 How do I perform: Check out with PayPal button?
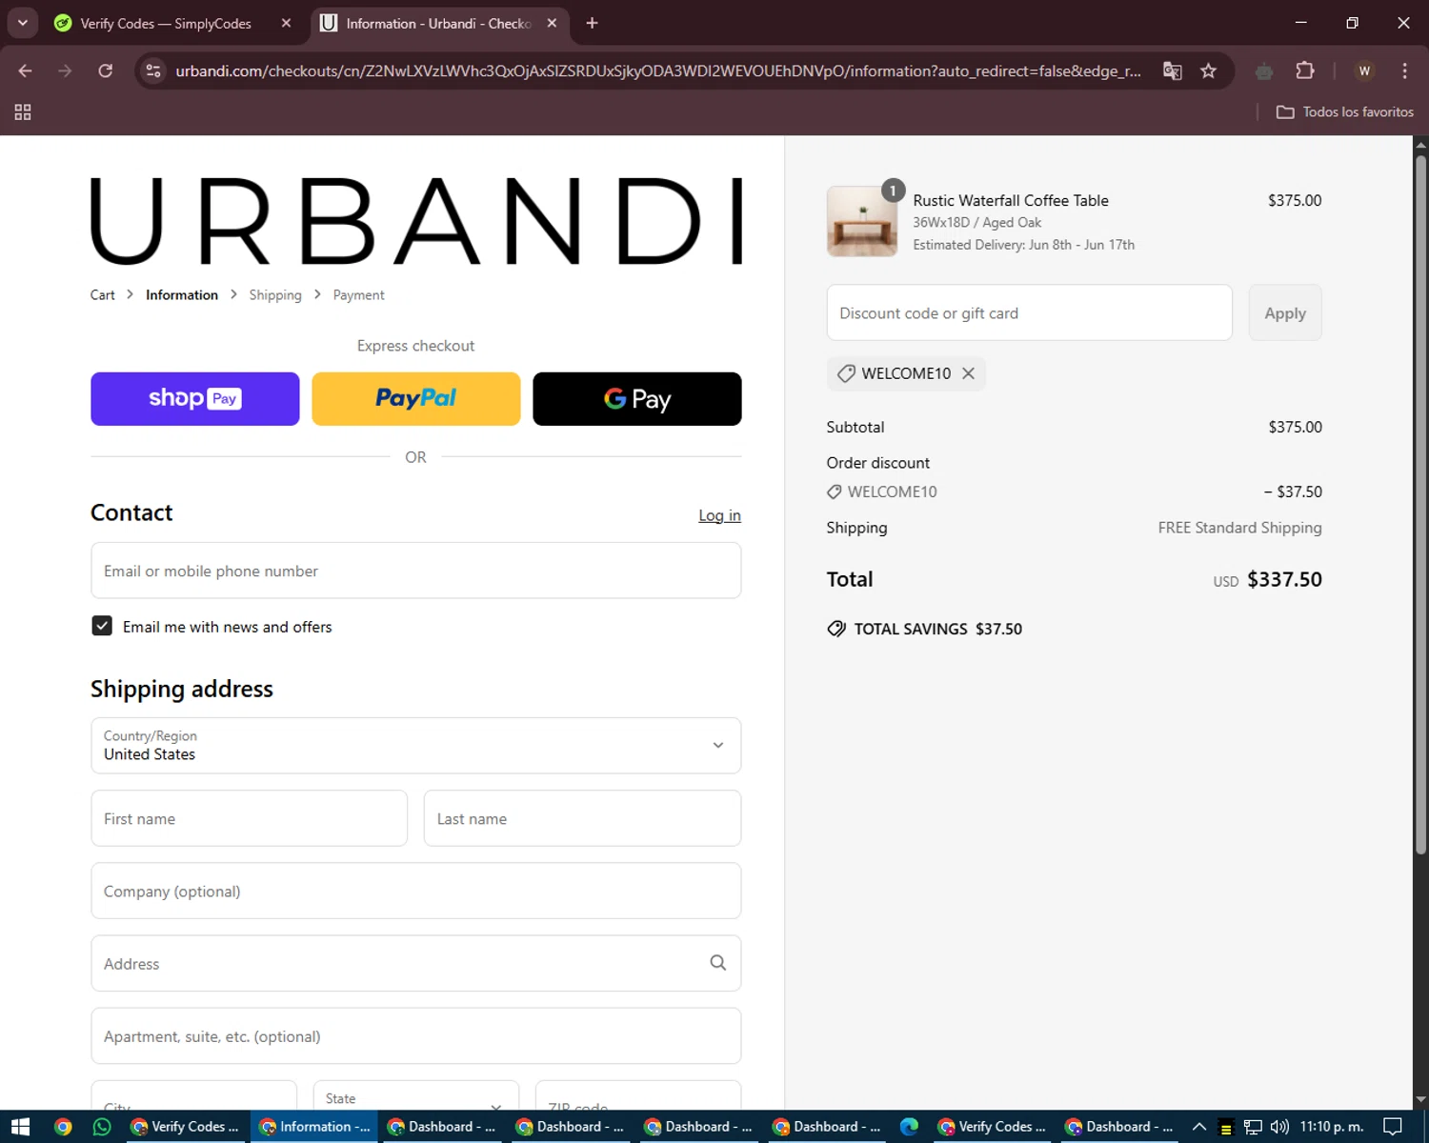coord(416,399)
